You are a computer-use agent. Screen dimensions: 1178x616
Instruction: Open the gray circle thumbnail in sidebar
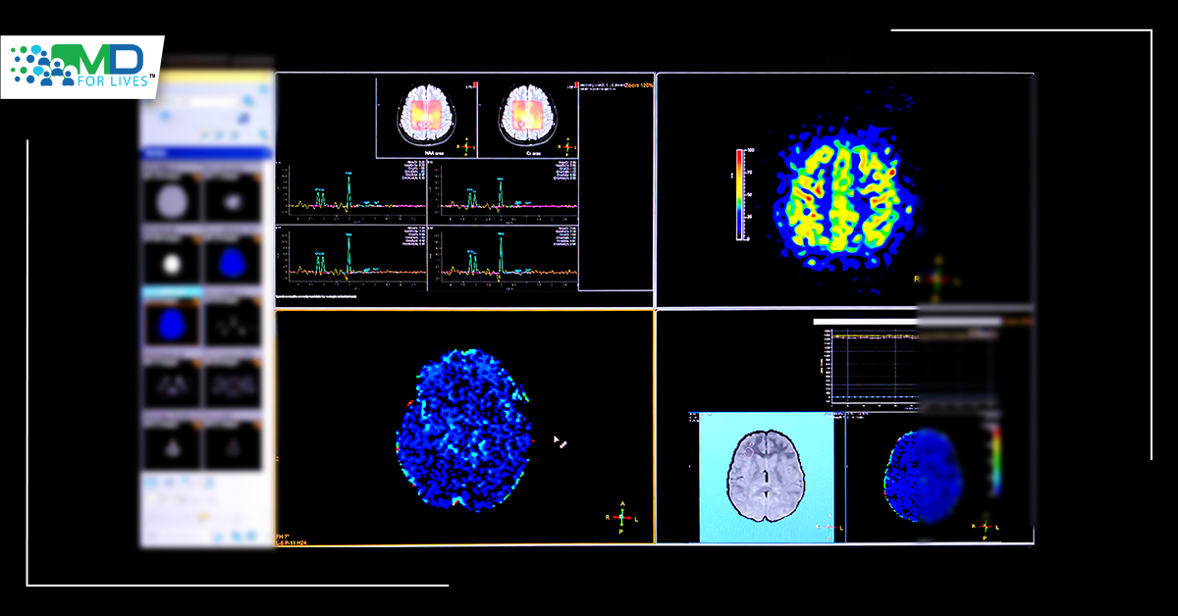click(171, 200)
